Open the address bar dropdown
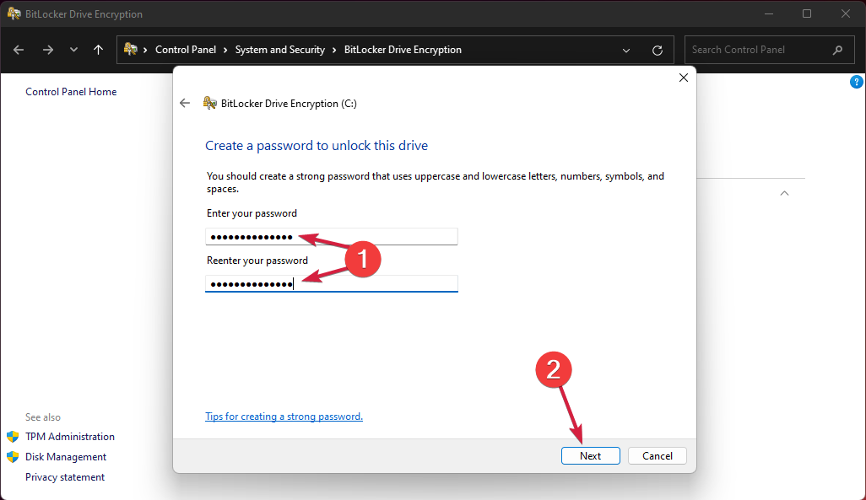Image resolution: width=866 pixels, height=500 pixels. click(626, 50)
